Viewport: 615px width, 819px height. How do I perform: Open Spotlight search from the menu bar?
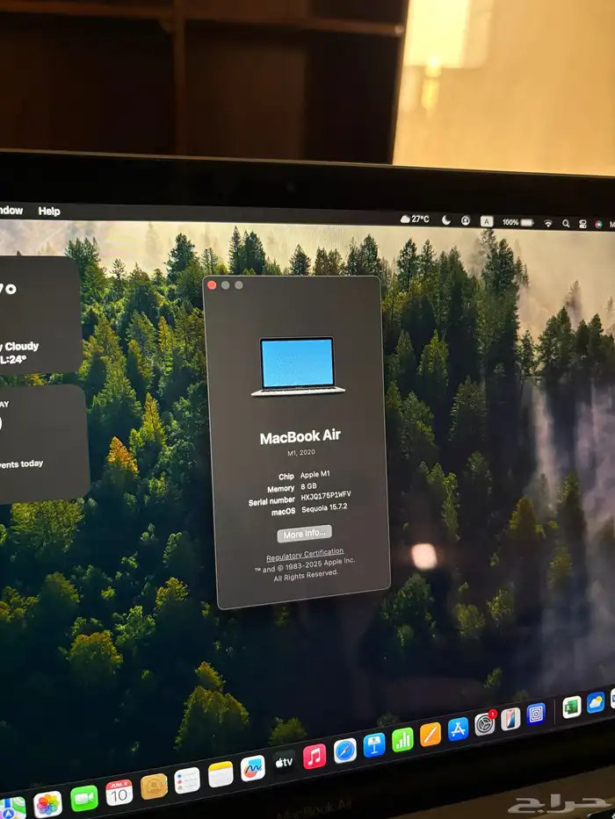(x=566, y=224)
